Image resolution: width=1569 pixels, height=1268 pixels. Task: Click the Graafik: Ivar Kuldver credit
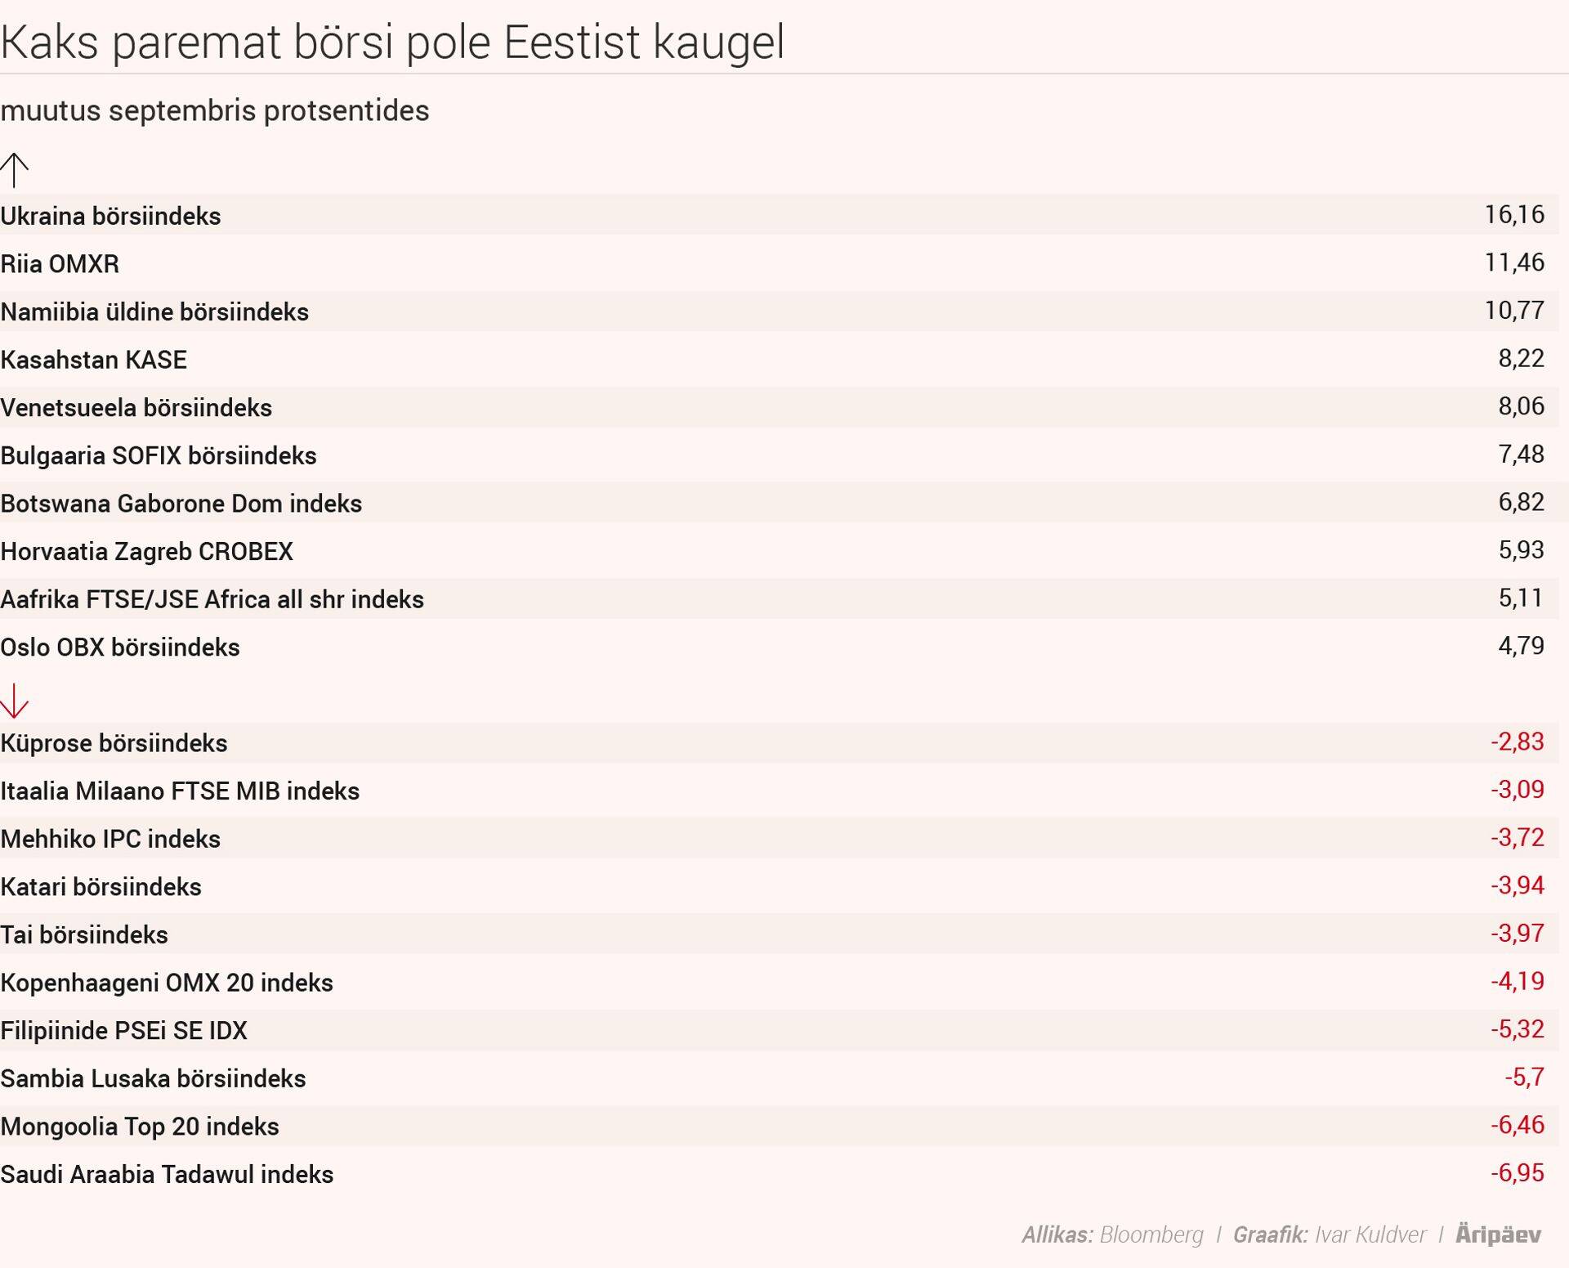(x=1329, y=1234)
